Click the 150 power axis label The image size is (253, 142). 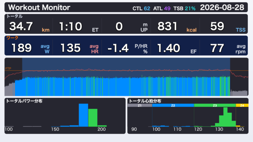pyautogui.click(x=55, y=129)
